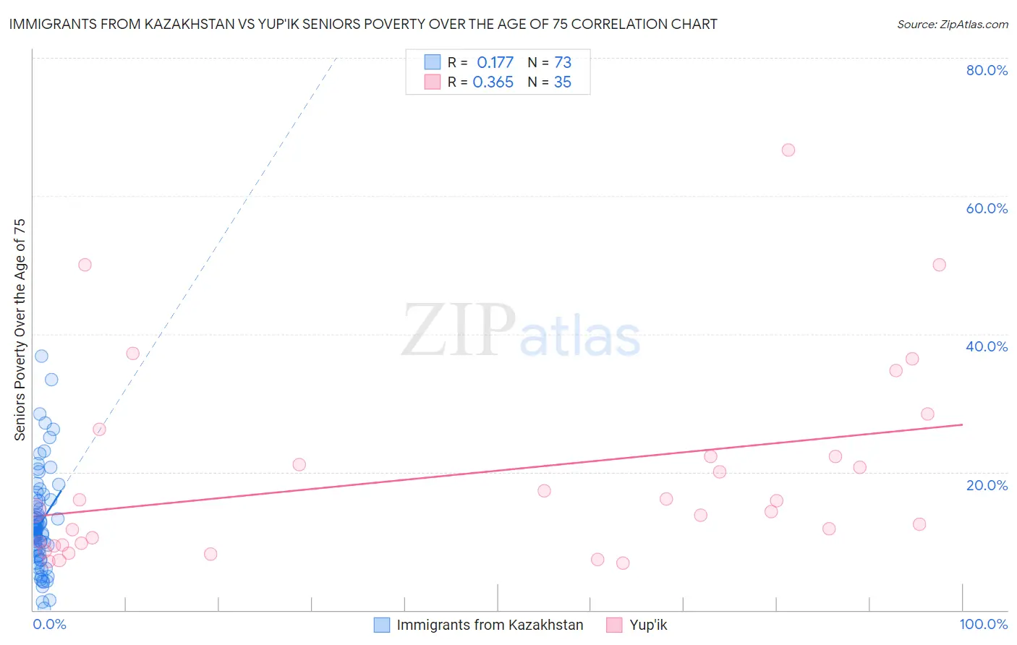The height and width of the screenshot is (645, 1017).
Task: Click the Seniors Poverty y-axis title
Action: click(20, 330)
